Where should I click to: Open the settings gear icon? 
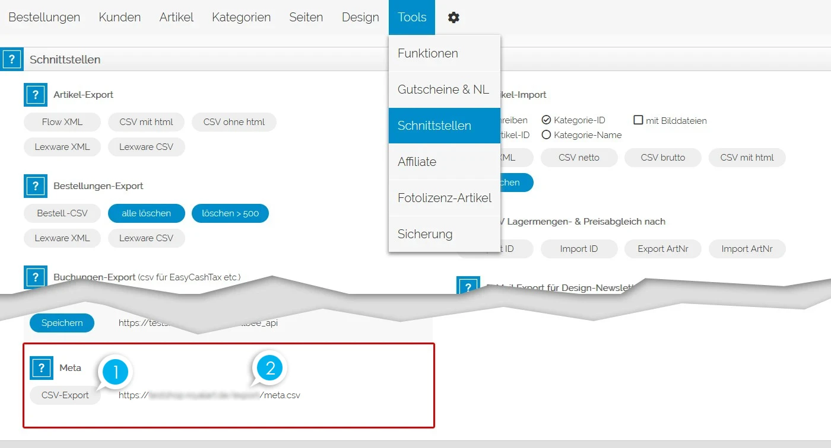[x=453, y=18]
